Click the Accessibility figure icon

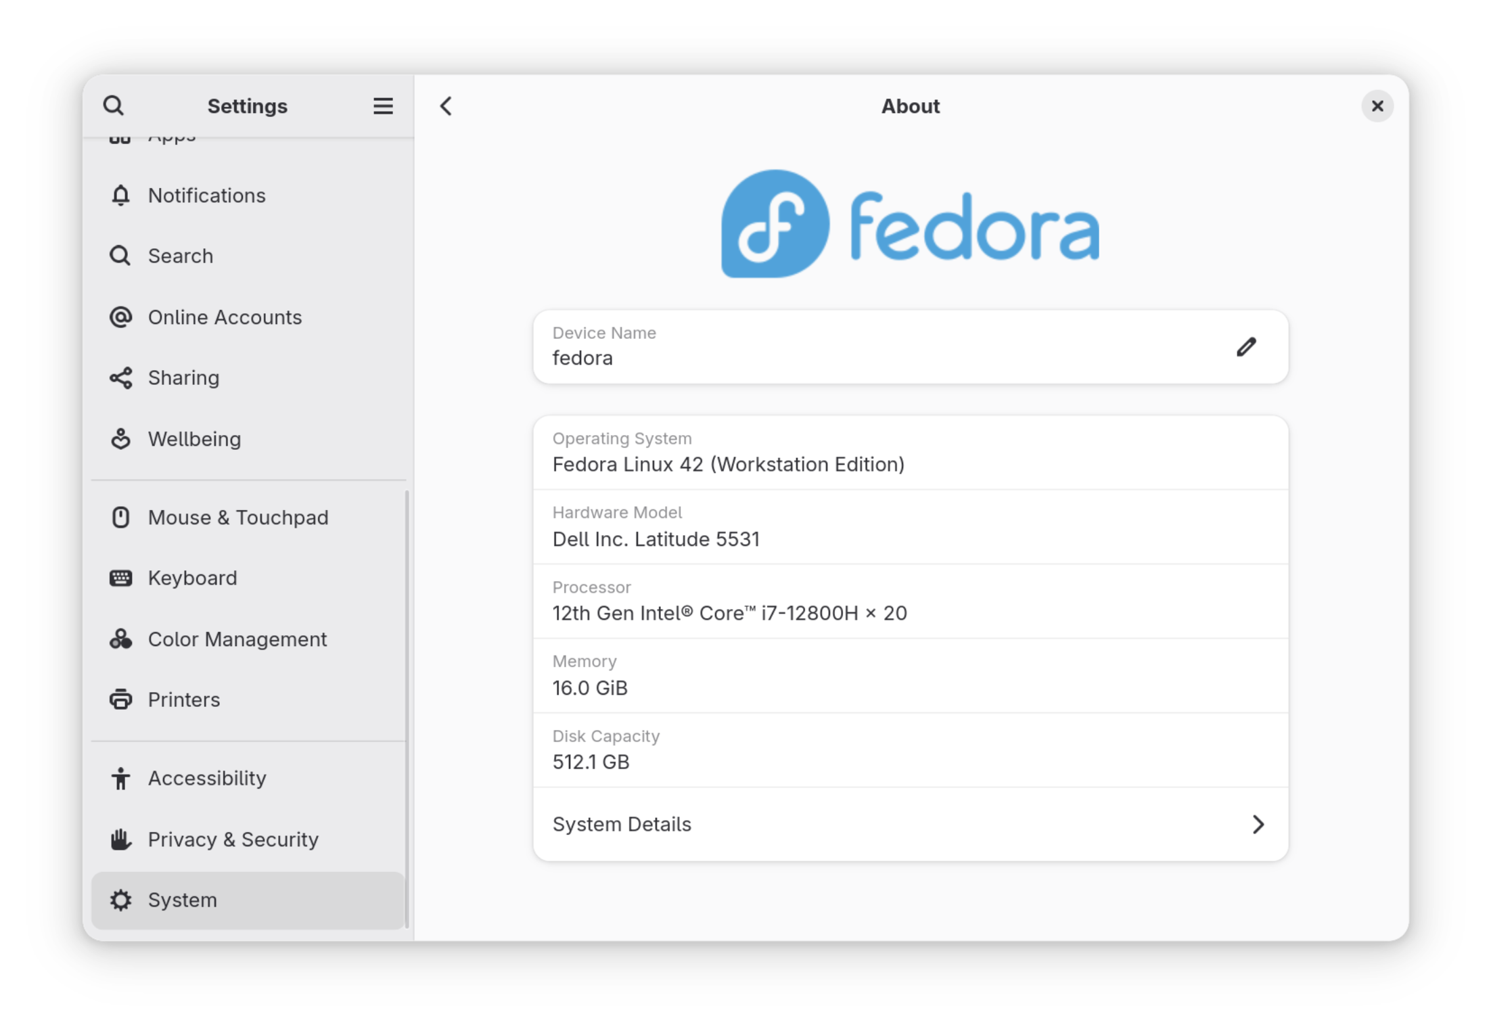[120, 779]
